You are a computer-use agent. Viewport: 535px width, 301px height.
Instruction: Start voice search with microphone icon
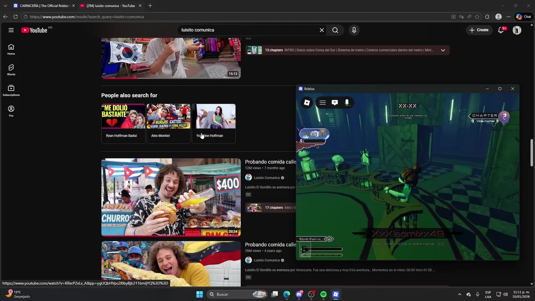click(x=354, y=30)
